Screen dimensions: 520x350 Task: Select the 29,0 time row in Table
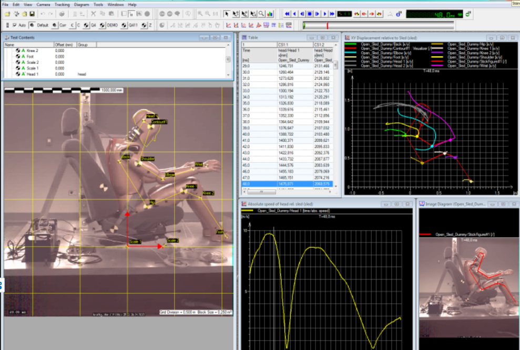tap(288, 66)
